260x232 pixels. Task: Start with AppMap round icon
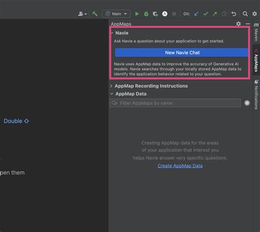165,14
